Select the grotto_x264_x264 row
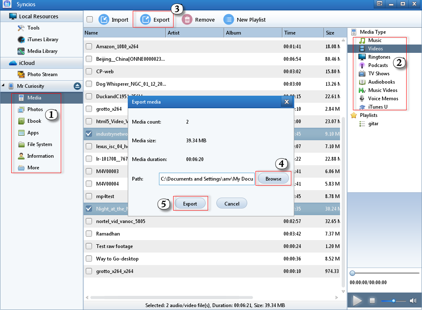Viewport: 422px width, 310px height. [x=212, y=271]
